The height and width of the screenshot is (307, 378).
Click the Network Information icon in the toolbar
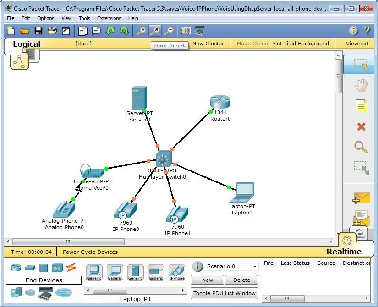pyautogui.click(x=353, y=31)
